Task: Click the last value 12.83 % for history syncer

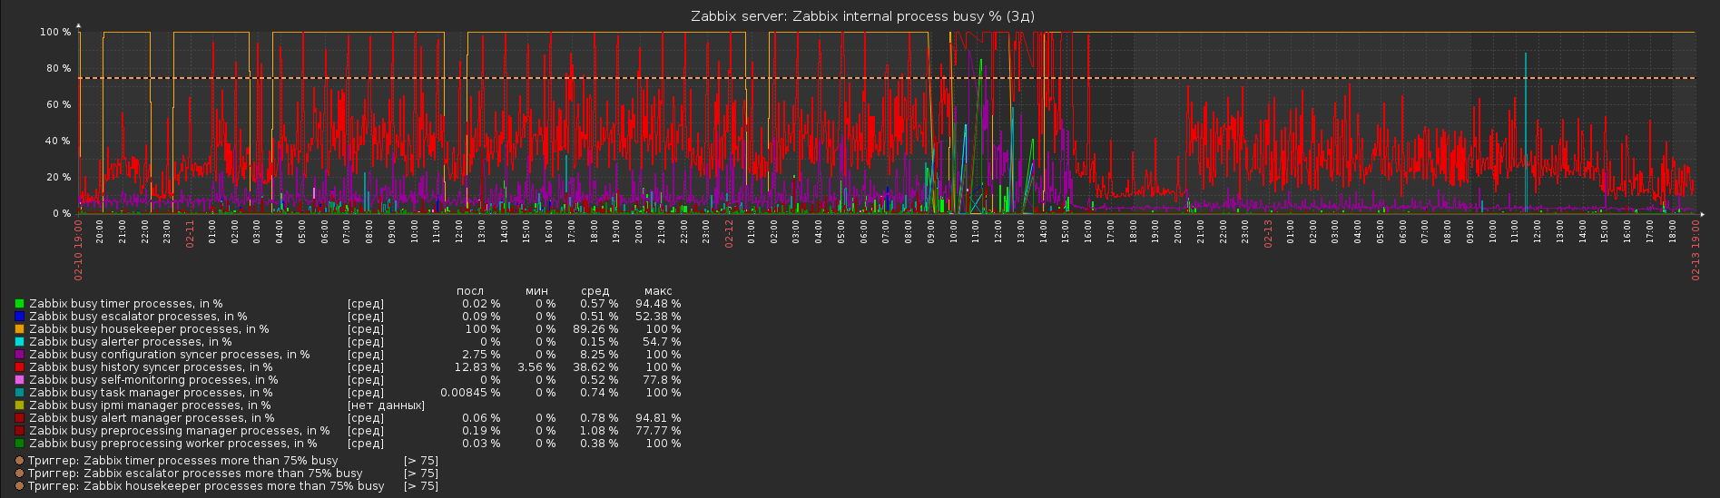Action: 477,367
